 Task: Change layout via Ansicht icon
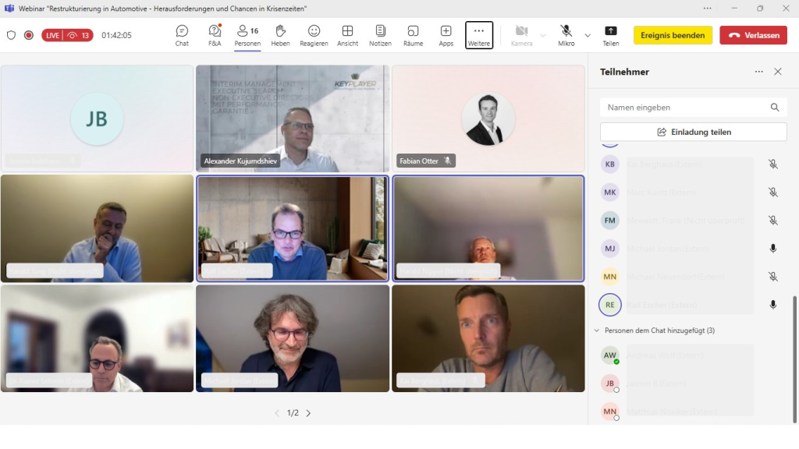coord(347,35)
